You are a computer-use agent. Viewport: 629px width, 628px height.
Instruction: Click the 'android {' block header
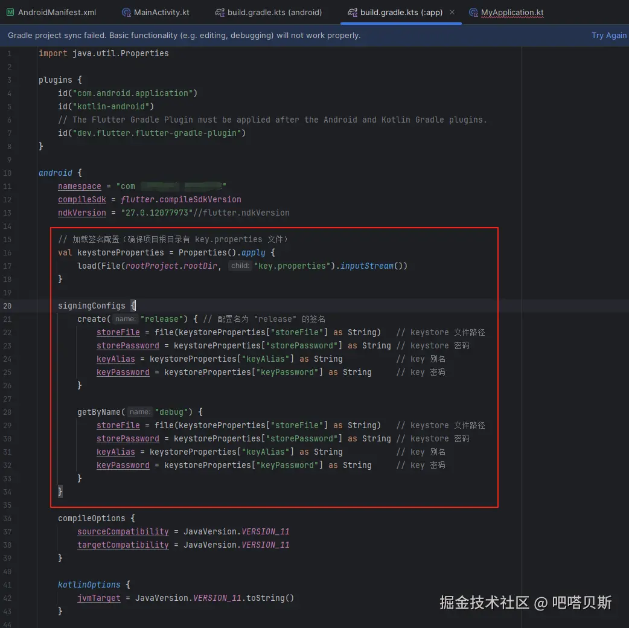pos(60,173)
